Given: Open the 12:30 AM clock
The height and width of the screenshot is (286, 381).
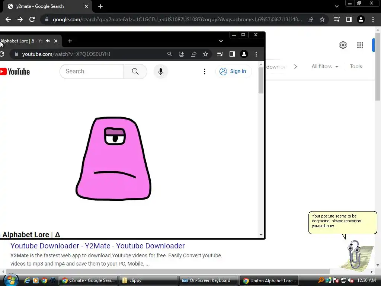Looking at the screenshot, I should 366,280.
